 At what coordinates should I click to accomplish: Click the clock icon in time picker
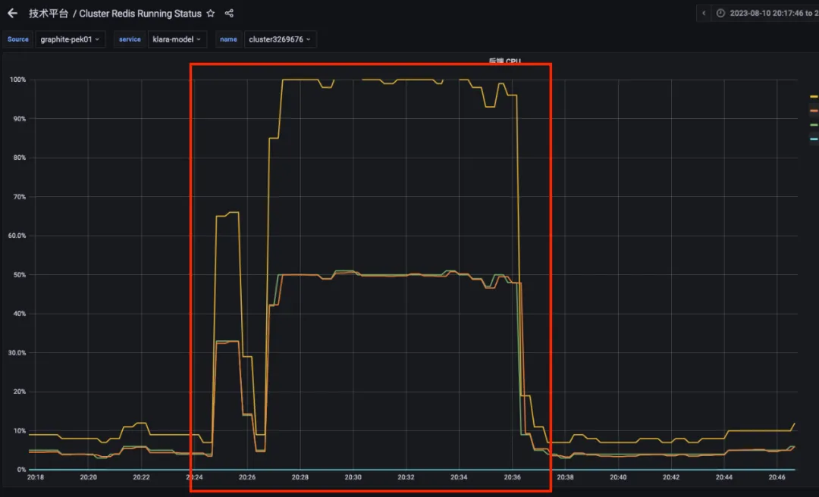(720, 14)
